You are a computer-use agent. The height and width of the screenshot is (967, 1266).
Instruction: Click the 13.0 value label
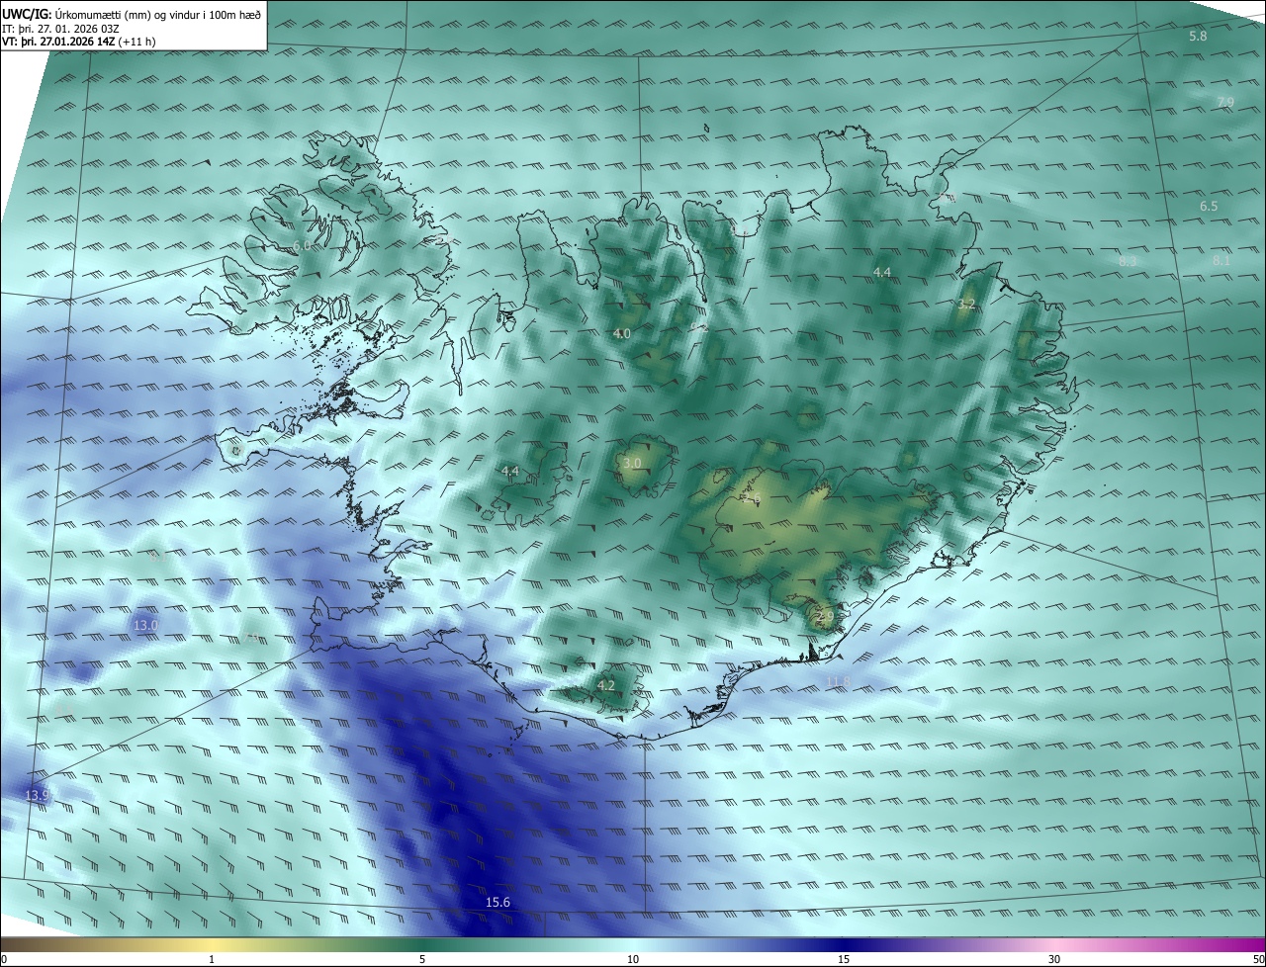145,625
